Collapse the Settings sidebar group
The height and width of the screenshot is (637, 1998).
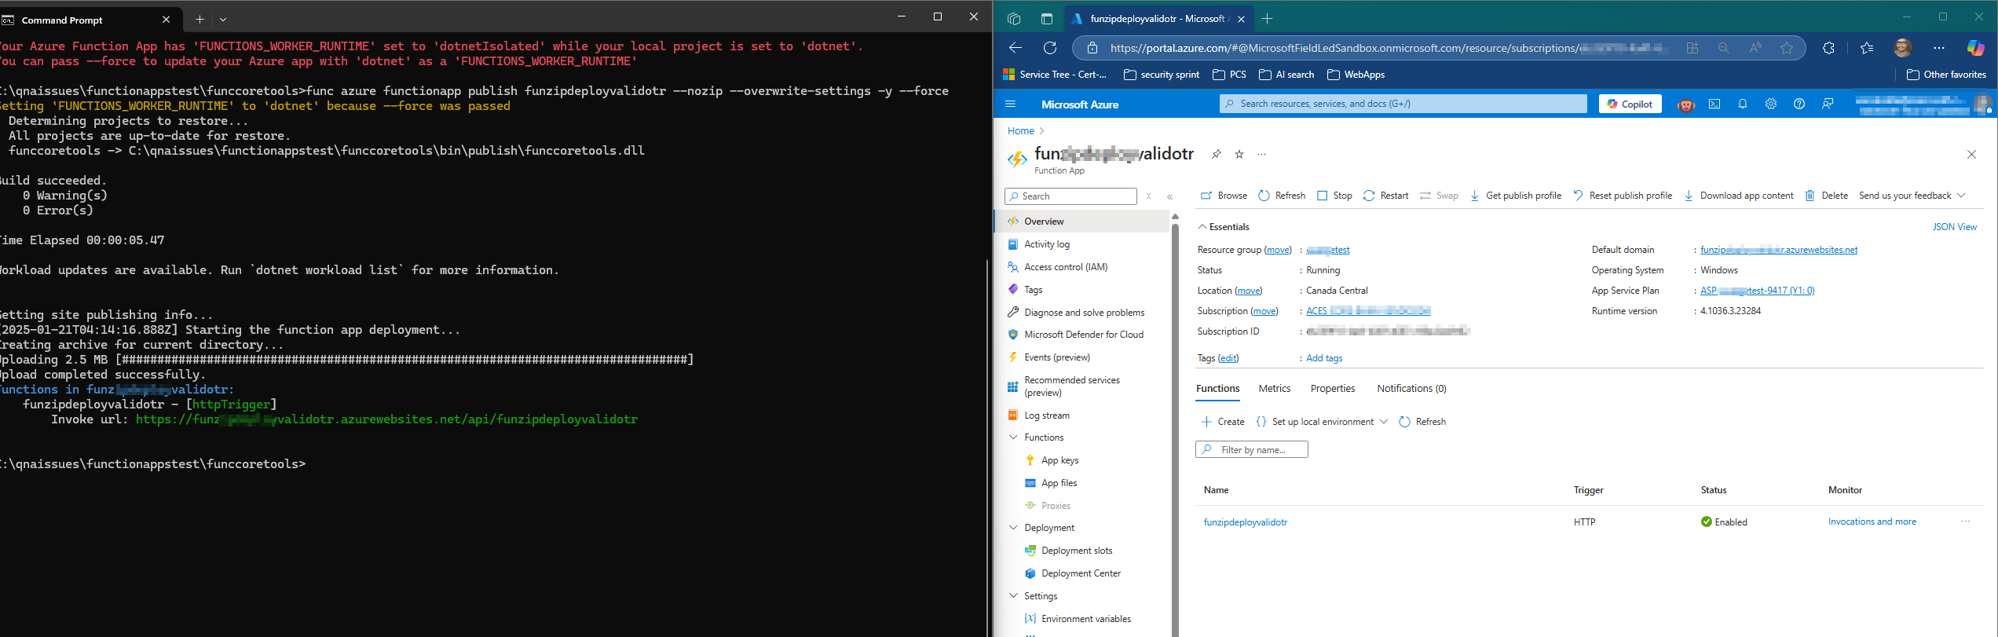coord(1012,596)
